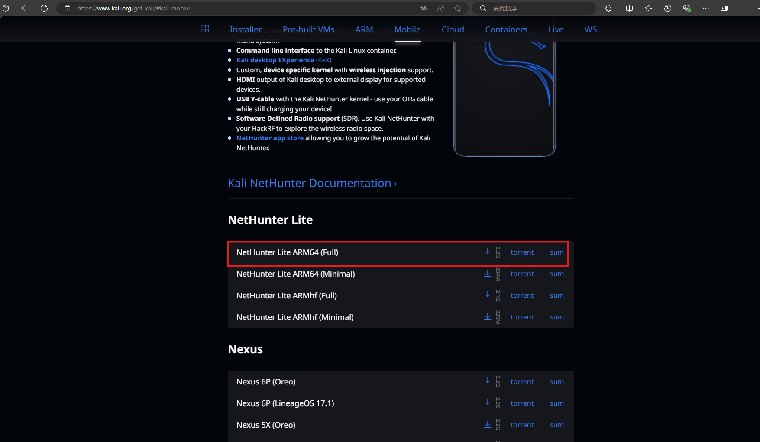Open the browser extensions icon
Viewport: 760px width, 442px height.
(608, 8)
